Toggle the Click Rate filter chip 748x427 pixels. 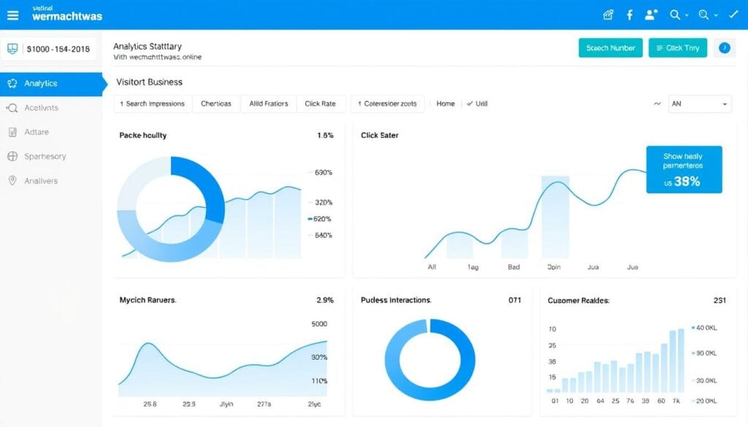pyautogui.click(x=321, y=104)
